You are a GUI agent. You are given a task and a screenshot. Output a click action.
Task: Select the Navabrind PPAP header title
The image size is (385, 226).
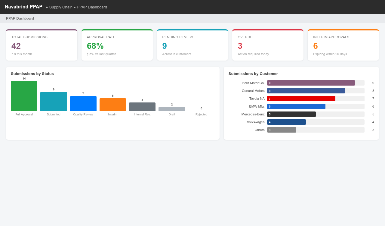(x=23, y=7)
